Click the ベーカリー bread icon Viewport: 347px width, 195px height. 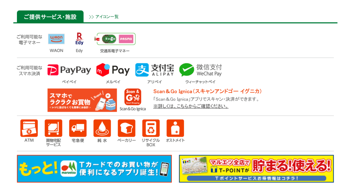click(126, 128)
